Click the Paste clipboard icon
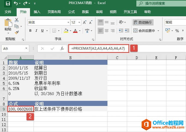Screen dimensions: 186x132 (8, 22)
